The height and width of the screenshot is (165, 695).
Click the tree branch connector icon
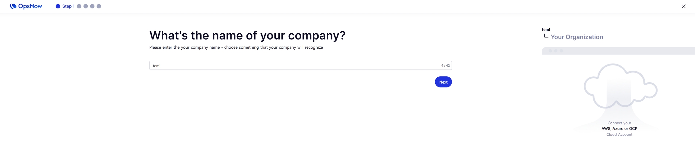[x=546, y=36]
